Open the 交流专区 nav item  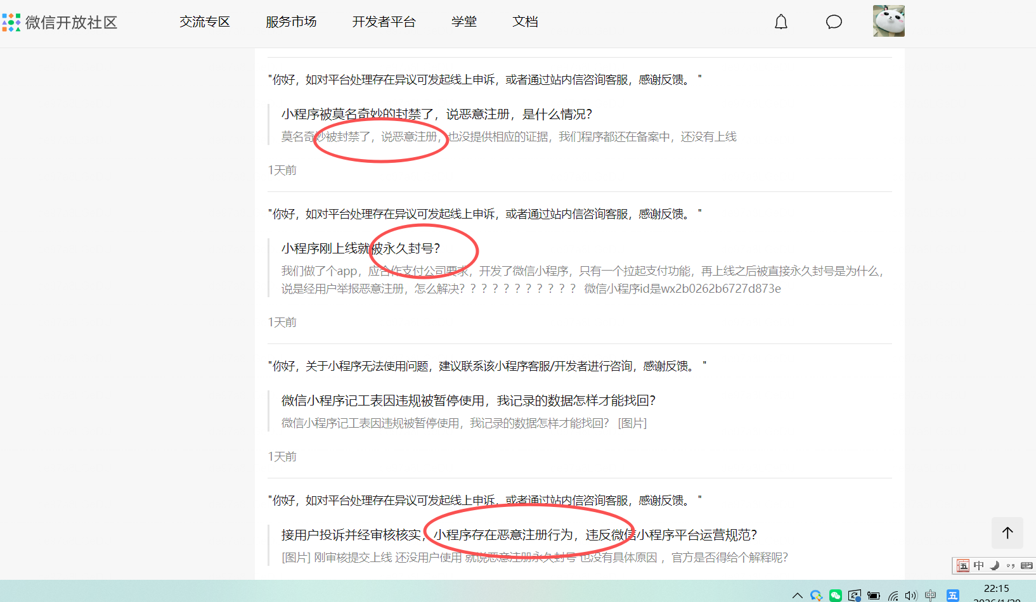205,22
